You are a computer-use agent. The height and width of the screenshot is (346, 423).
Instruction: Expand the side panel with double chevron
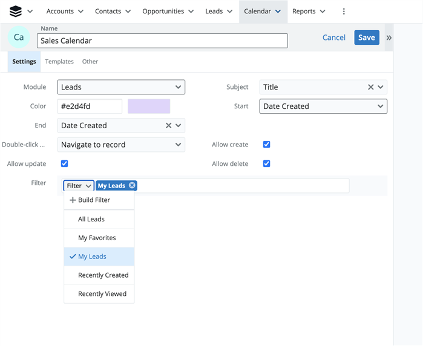click(389, 38)
